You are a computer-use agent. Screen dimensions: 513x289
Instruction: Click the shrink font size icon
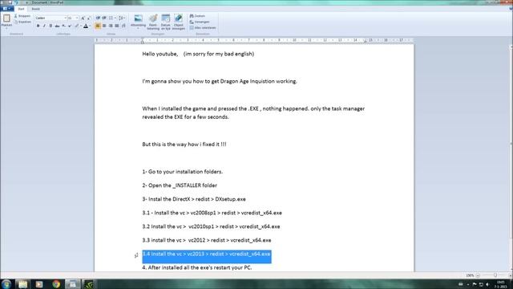[x=89, y=18]
